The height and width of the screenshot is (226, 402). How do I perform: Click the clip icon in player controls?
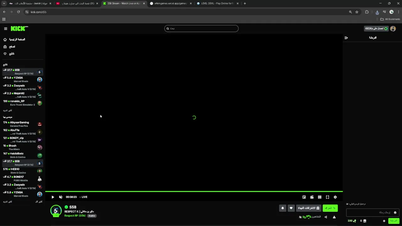(x=312, y=197)
